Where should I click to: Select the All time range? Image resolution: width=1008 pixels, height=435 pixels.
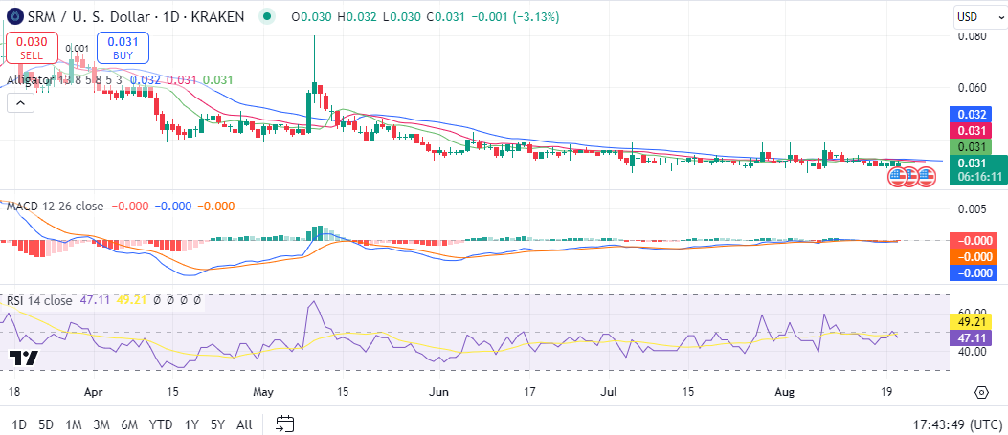tap(244, 424)
